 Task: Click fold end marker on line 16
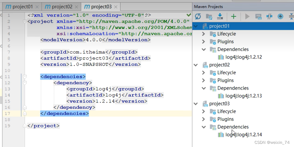point(24,107)
